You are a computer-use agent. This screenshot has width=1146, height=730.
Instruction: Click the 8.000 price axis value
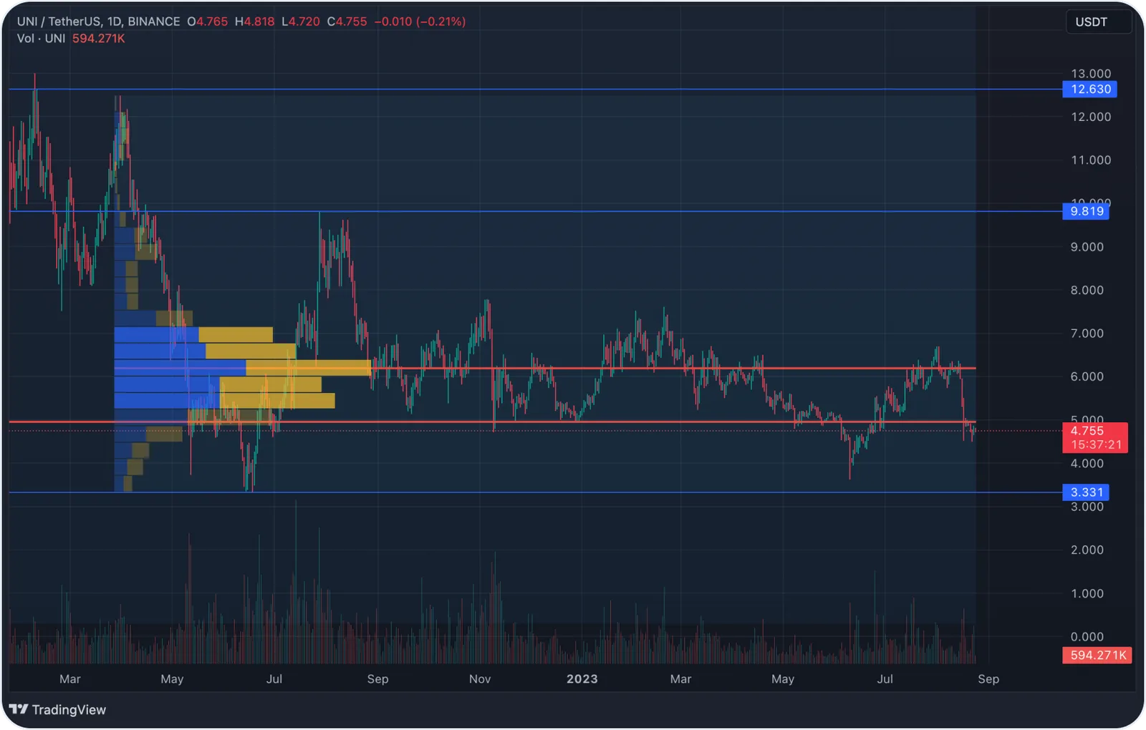(1087, 291)
